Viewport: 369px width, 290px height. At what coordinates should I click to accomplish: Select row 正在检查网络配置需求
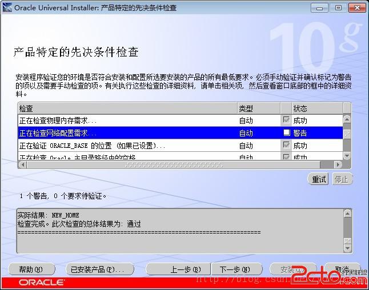(x=181, y=133)
